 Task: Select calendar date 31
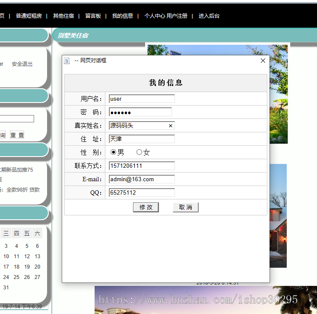(x=6, y=288)
